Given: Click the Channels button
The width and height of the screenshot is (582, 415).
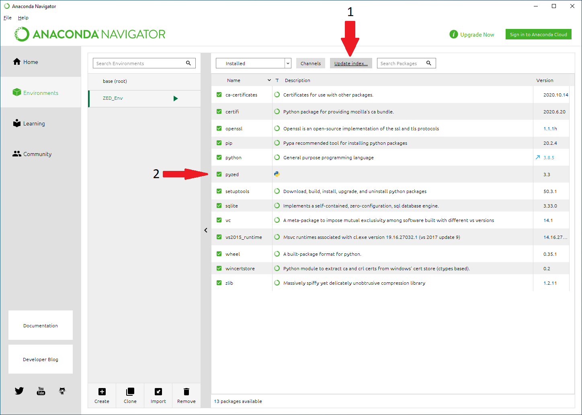Looking at the screenshot, I should [311, 63].
